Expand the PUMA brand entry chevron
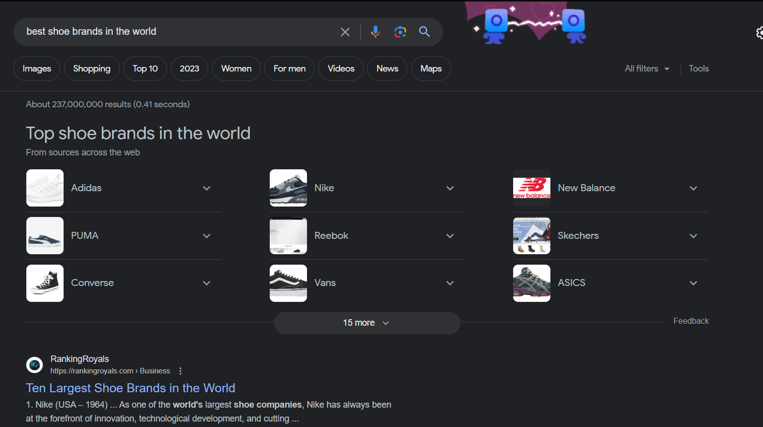 [x=207, y=236]
